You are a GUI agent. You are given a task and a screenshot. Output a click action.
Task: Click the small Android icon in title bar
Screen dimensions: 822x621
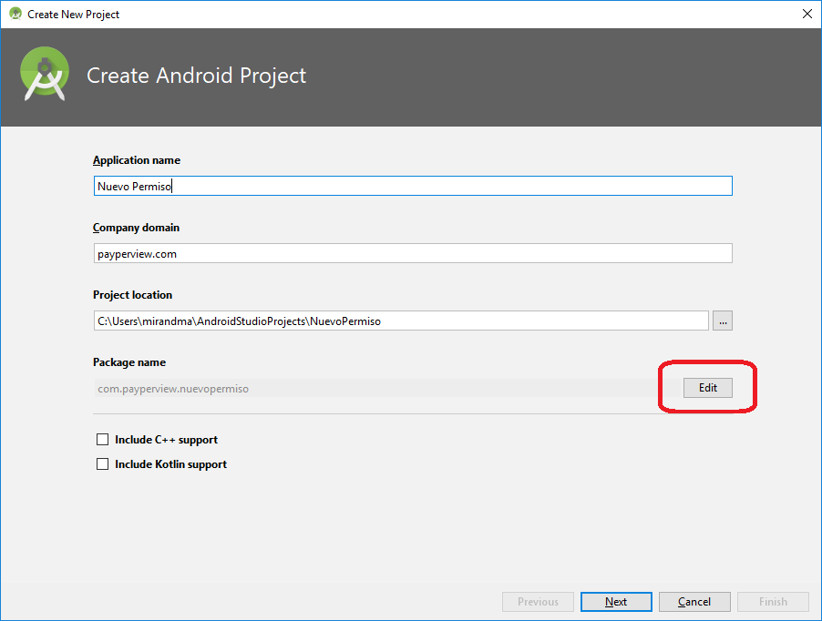15,14
